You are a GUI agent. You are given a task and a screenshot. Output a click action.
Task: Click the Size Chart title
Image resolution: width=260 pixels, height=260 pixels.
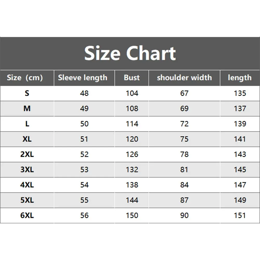coord(130,53)
